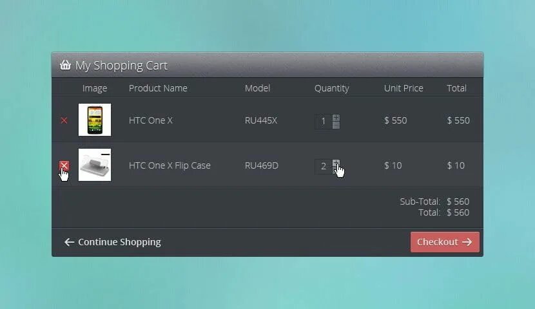Increase HTC One X quantity with plus

[x=336, y=118]
